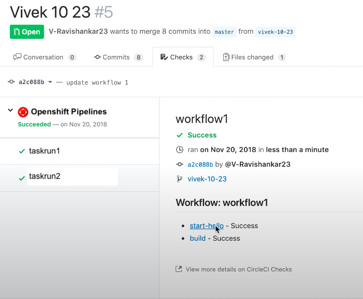Switch to the Conversation tab
363x299 pixels.
coord(43,57)
